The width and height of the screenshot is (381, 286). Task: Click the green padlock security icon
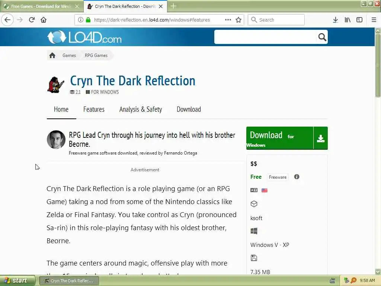pos(88,20)
